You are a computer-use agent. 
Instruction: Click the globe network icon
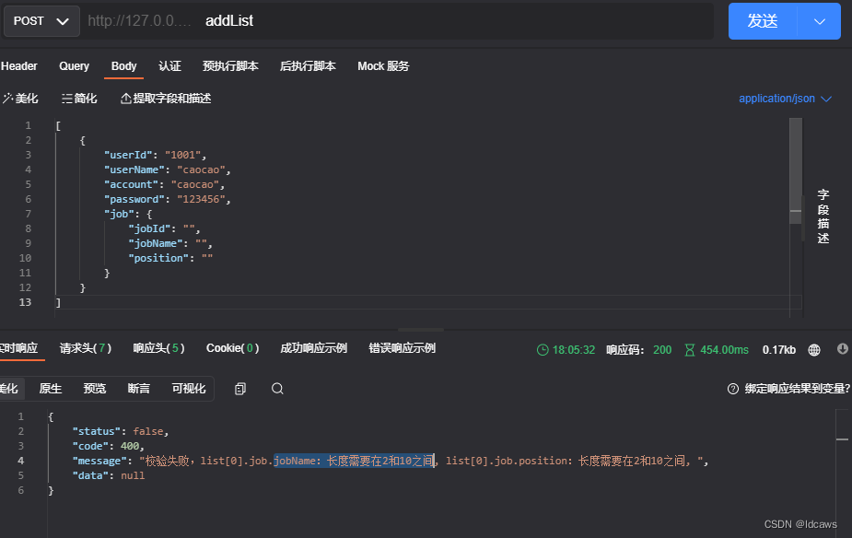814,350
